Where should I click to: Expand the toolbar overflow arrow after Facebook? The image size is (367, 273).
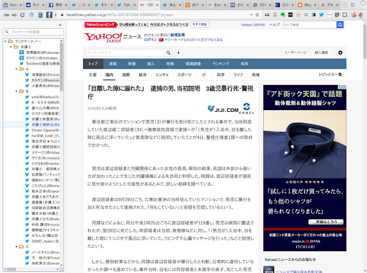click(x=56, y=15)
